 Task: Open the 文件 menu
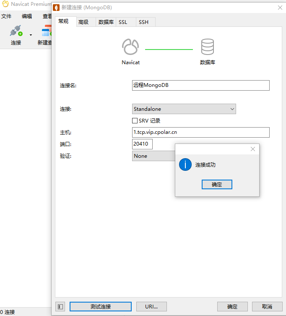pos(6,16)
